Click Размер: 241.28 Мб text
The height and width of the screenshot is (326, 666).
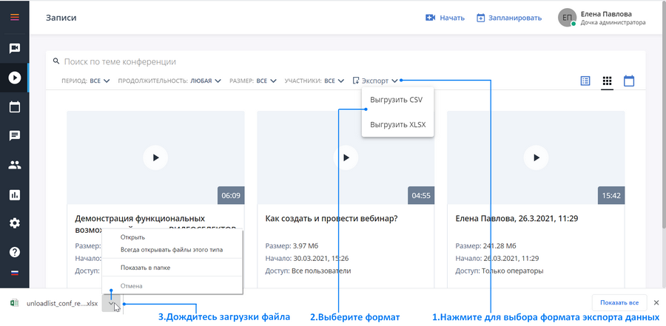click(x=485, y=245)
